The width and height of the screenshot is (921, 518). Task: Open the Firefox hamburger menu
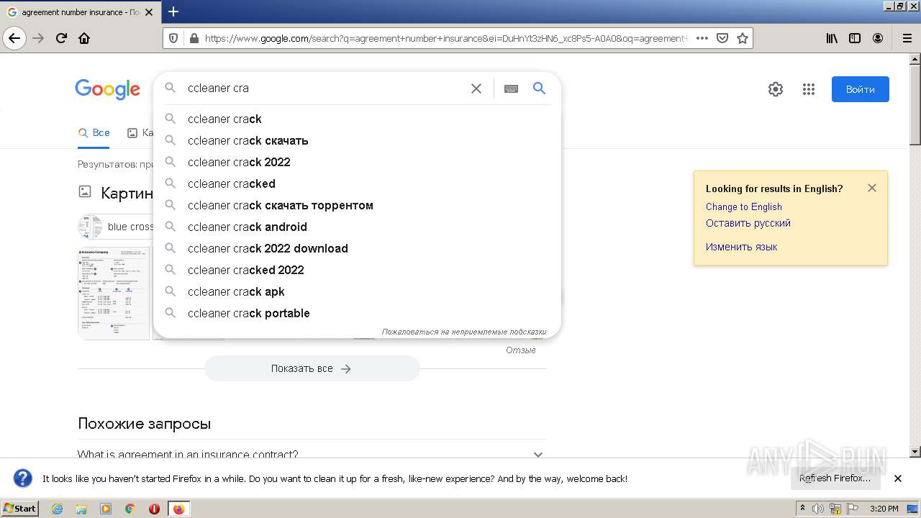(907, 38)
